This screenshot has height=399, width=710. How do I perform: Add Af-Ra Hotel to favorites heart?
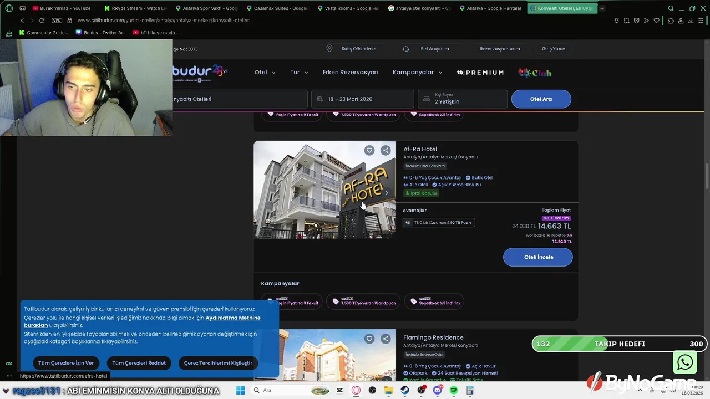(369, 150)
